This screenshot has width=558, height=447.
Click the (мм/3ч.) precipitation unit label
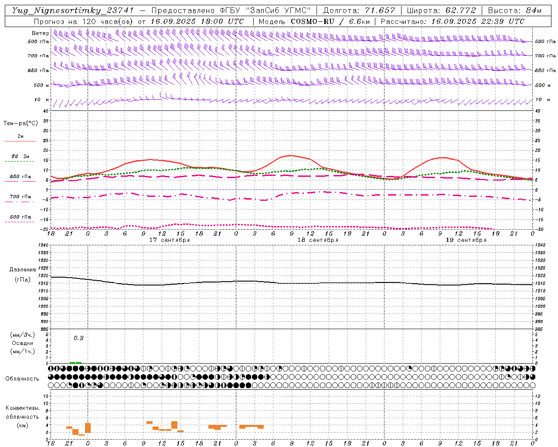pos(23,335)
